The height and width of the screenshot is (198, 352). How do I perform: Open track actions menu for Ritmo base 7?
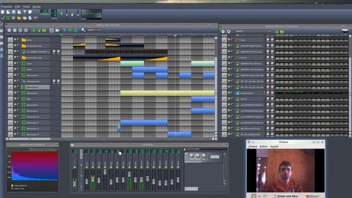point(10,93)
